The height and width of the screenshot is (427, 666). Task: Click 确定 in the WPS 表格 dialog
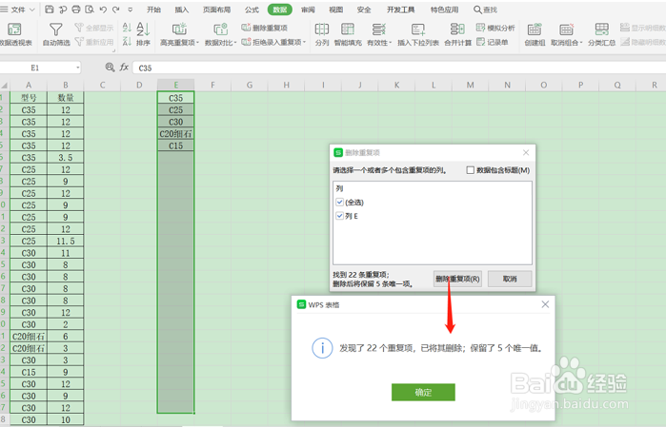(x=423, y=392)
